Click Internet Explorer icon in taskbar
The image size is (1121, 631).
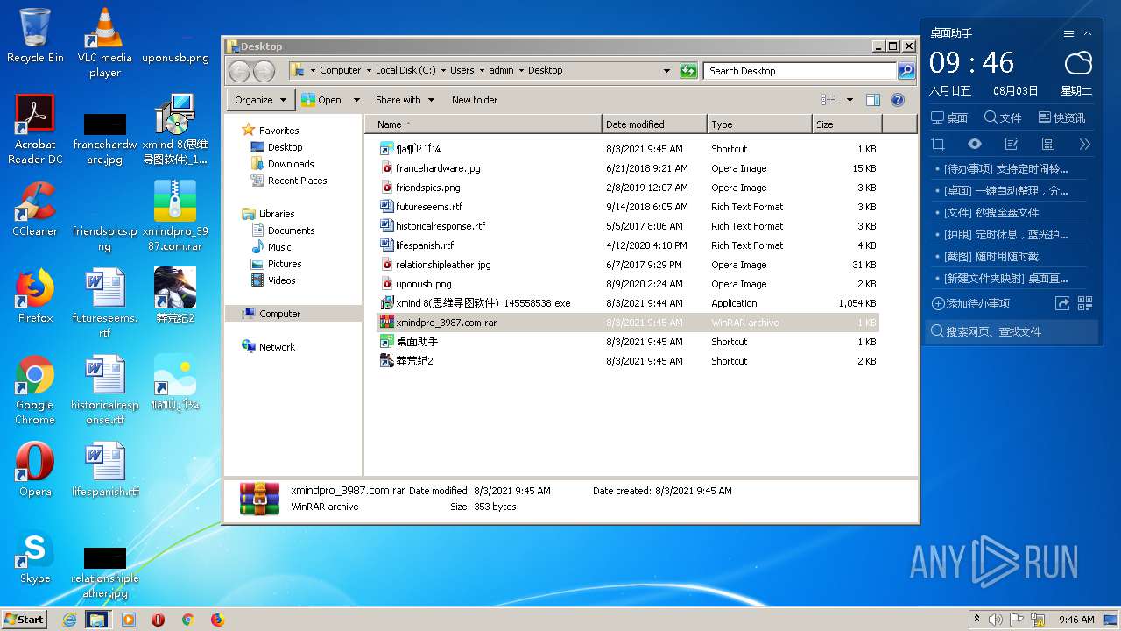point(69,620)
